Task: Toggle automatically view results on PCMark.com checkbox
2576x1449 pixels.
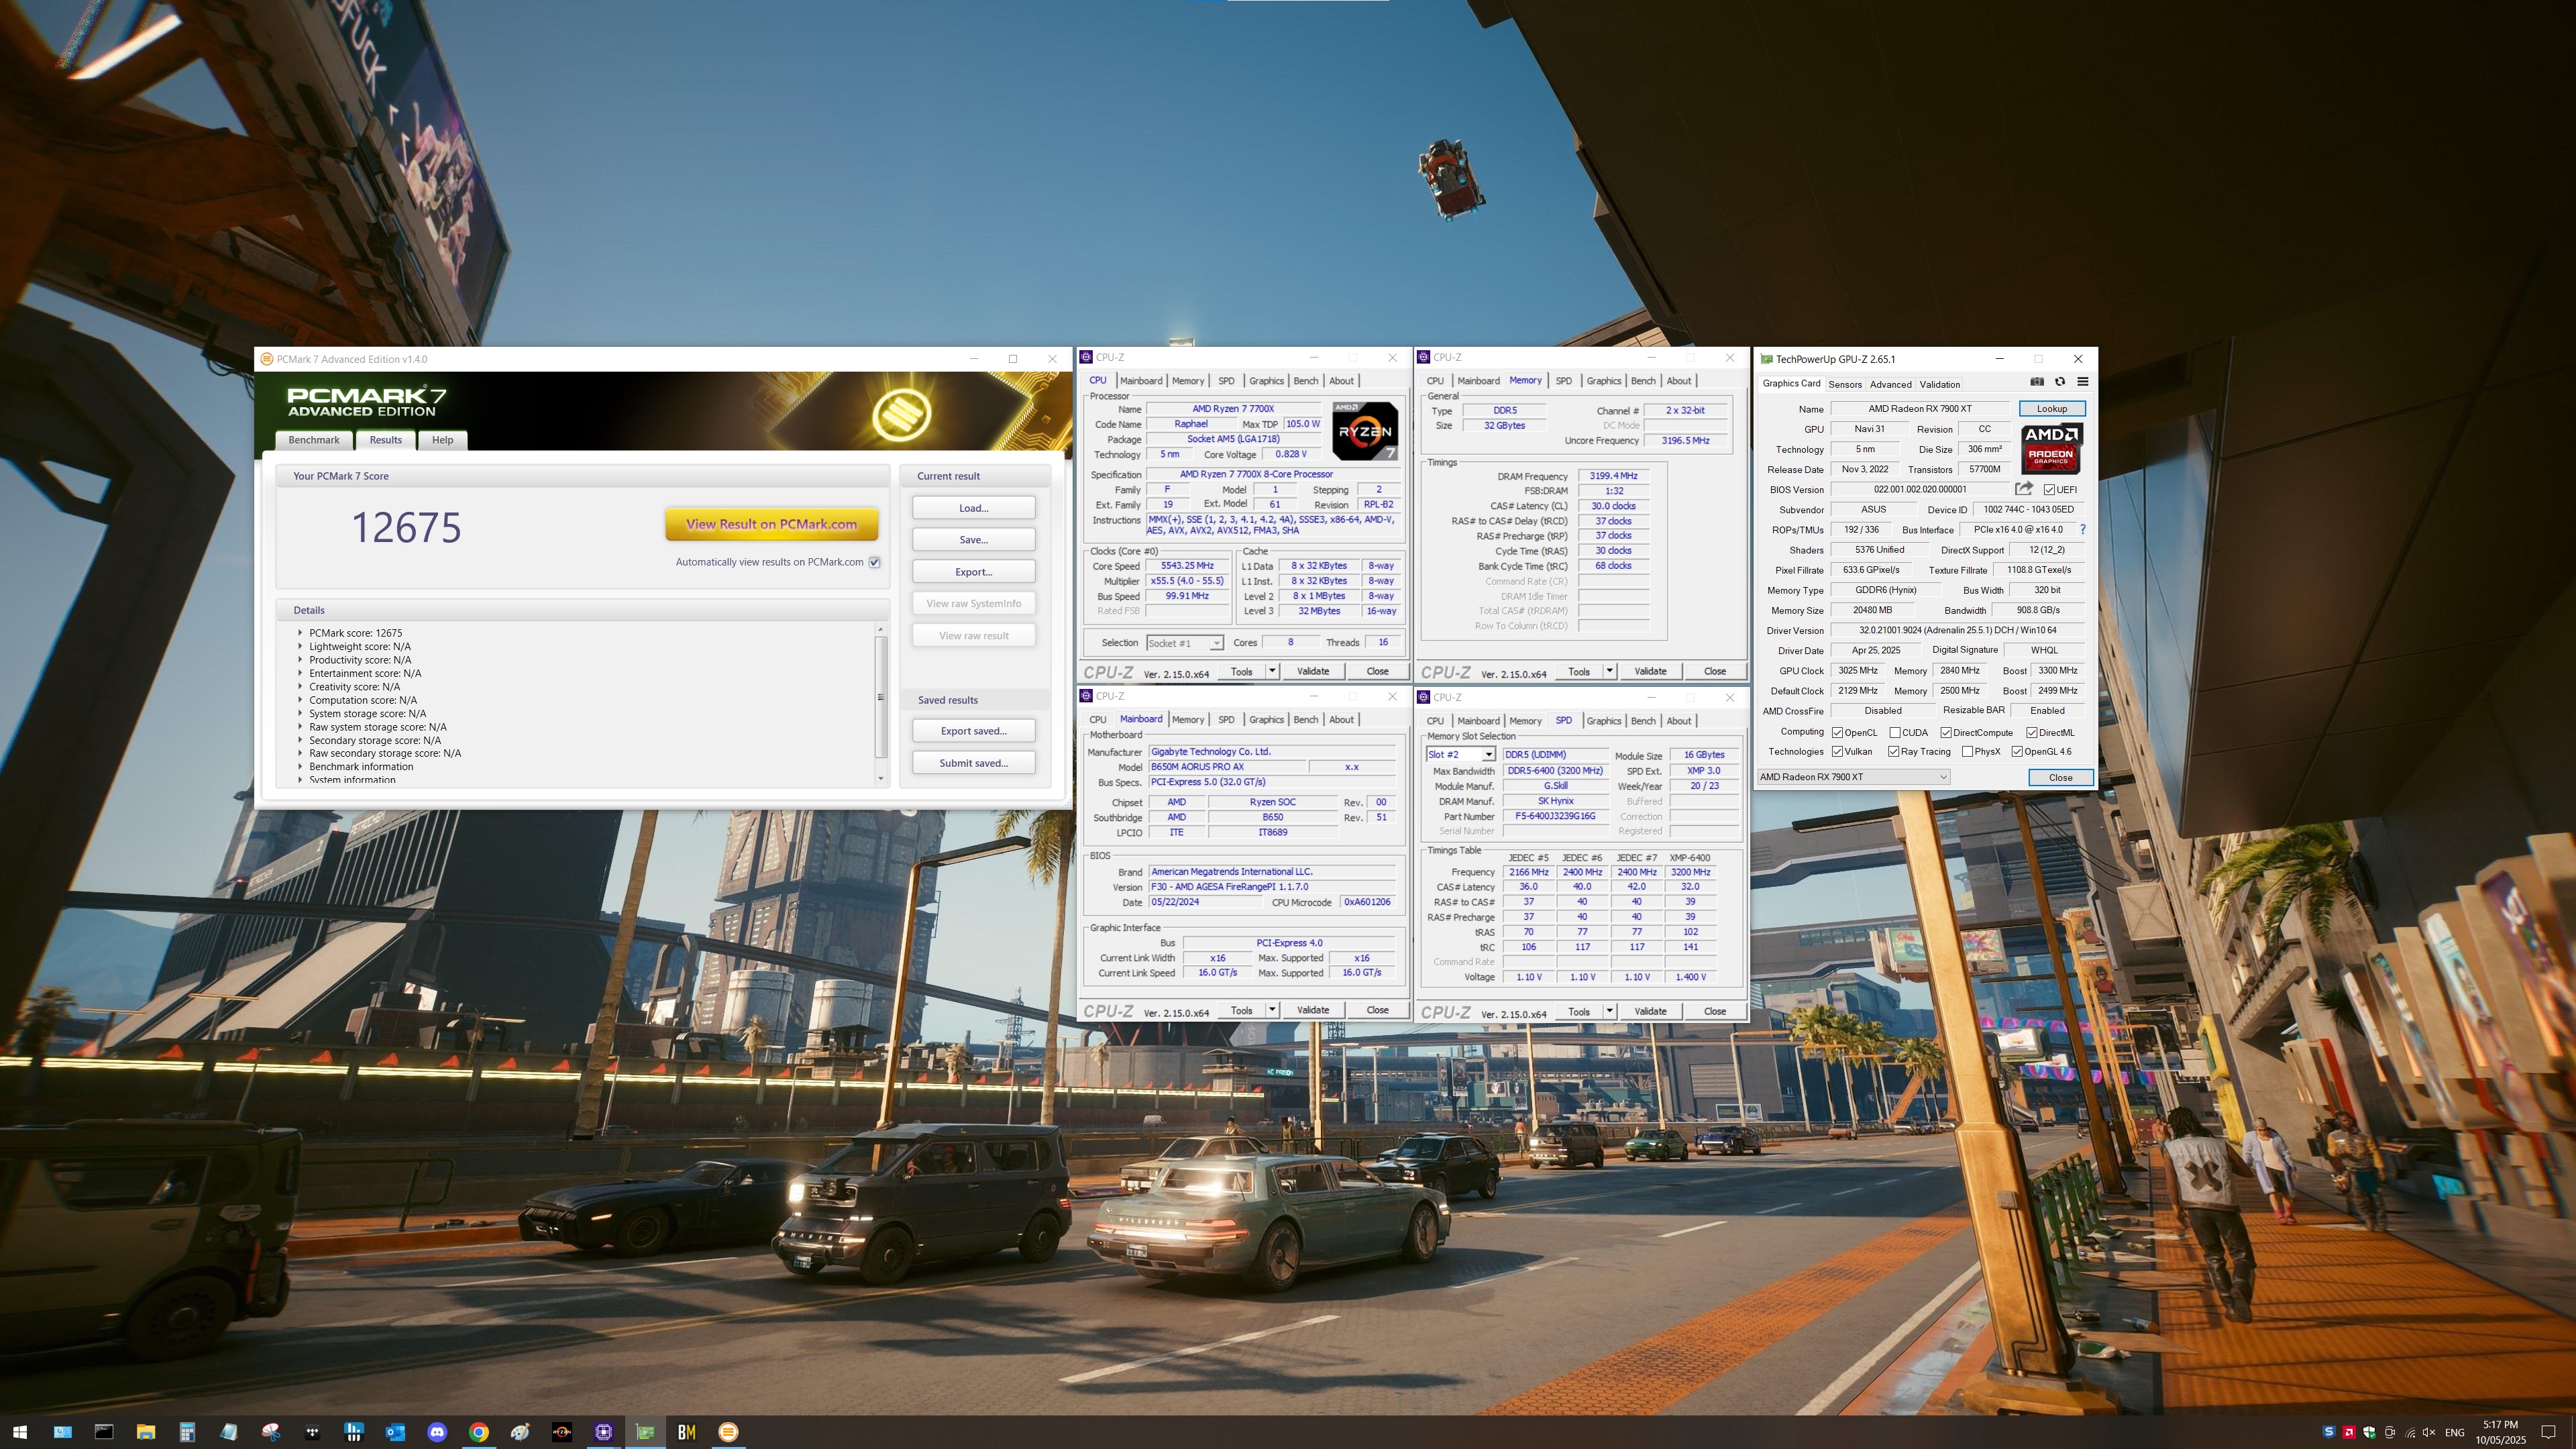Action: click(x=875, y=562)
